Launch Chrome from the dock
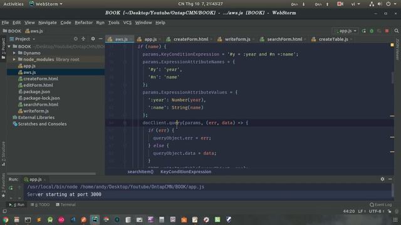 click(6, 219)
